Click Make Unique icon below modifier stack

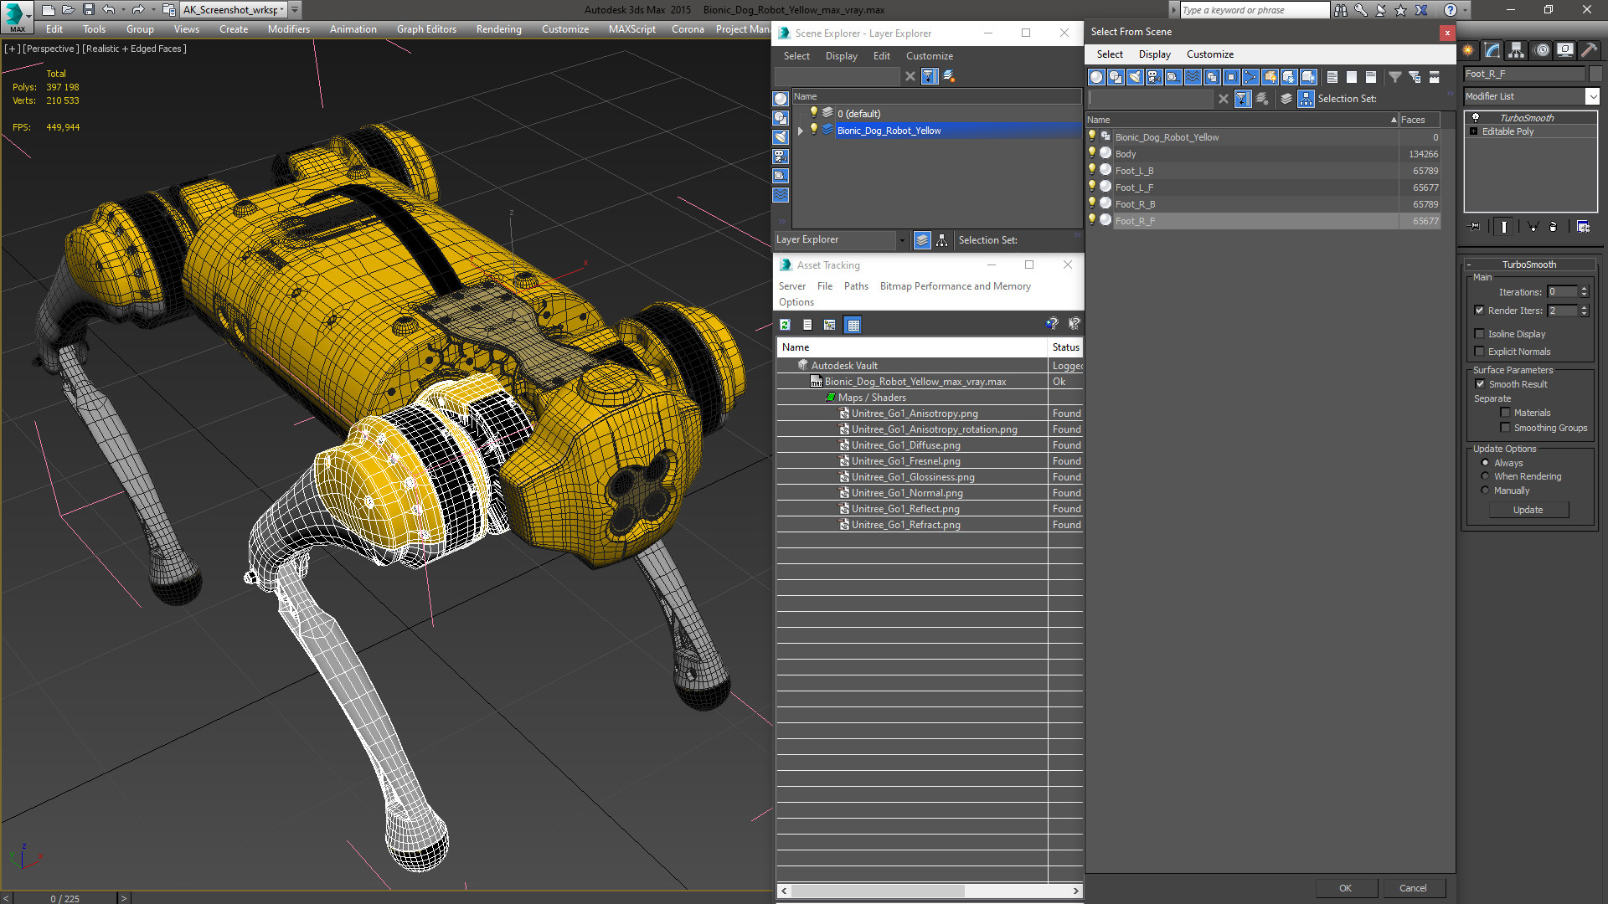point(1533,227)
